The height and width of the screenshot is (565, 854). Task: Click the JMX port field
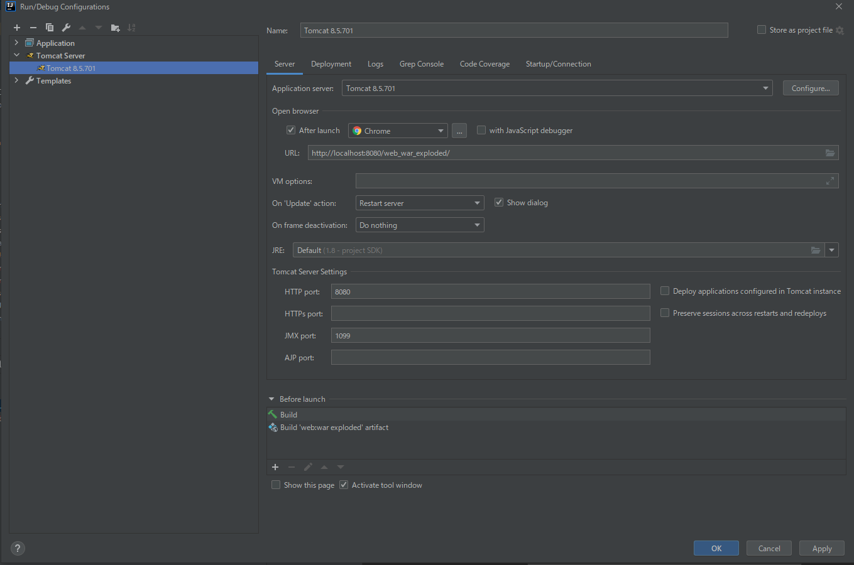click(x=491, y=335)
